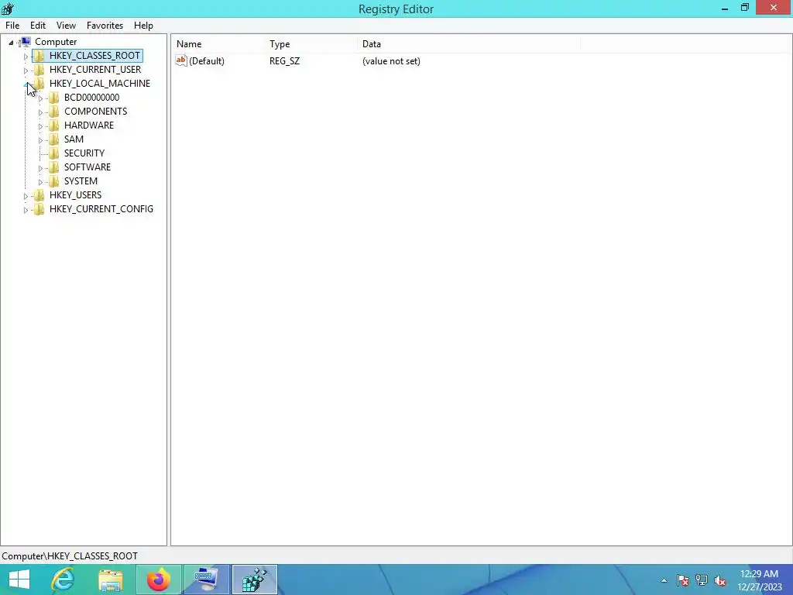Open the Edit menu
The height and width of the screenshot is (595, 793).
tap(38, 26)
